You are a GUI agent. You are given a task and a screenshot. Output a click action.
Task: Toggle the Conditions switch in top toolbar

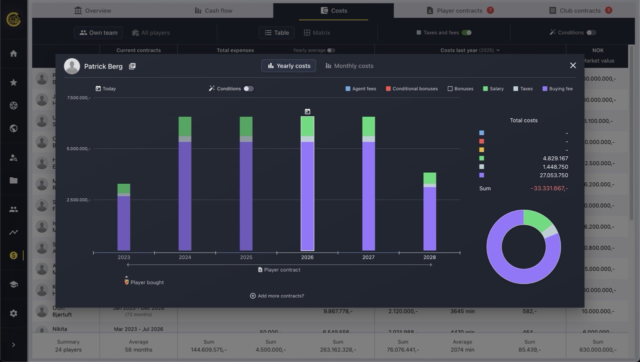pos(591,32)
